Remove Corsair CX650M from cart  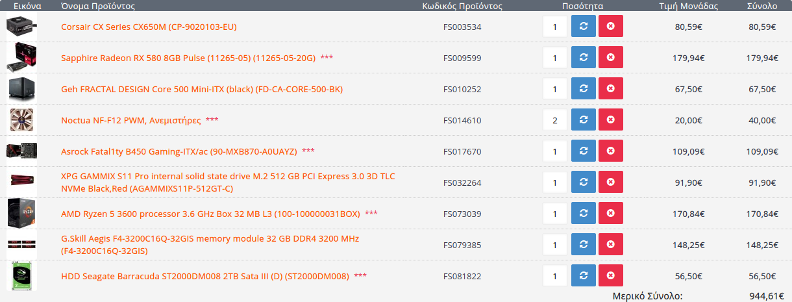click(x=610, y=27)
